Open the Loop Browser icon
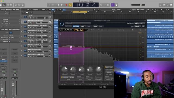 (x=167, y=5)
